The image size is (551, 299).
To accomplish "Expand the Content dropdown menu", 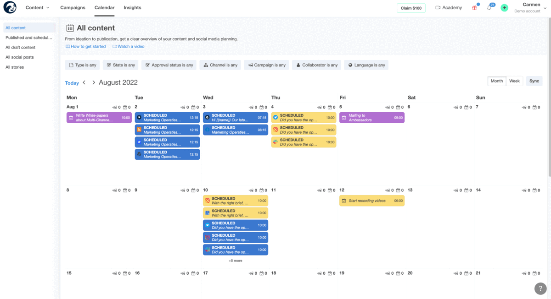I will coord(37,8).
